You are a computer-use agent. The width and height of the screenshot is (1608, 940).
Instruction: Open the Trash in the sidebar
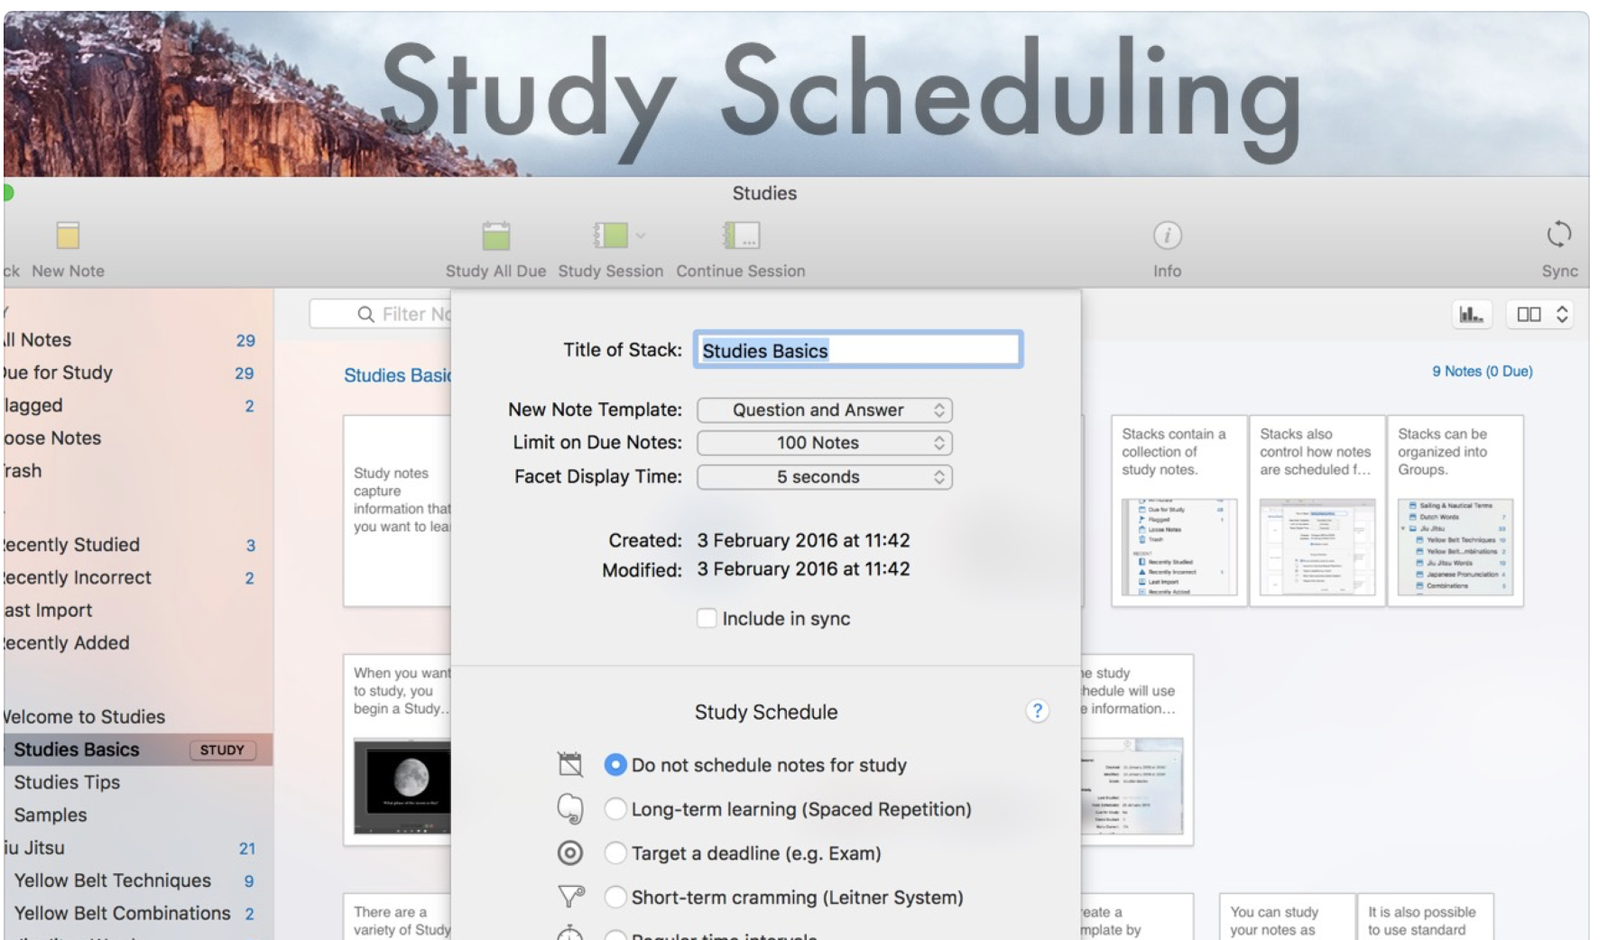pos(137,471)
